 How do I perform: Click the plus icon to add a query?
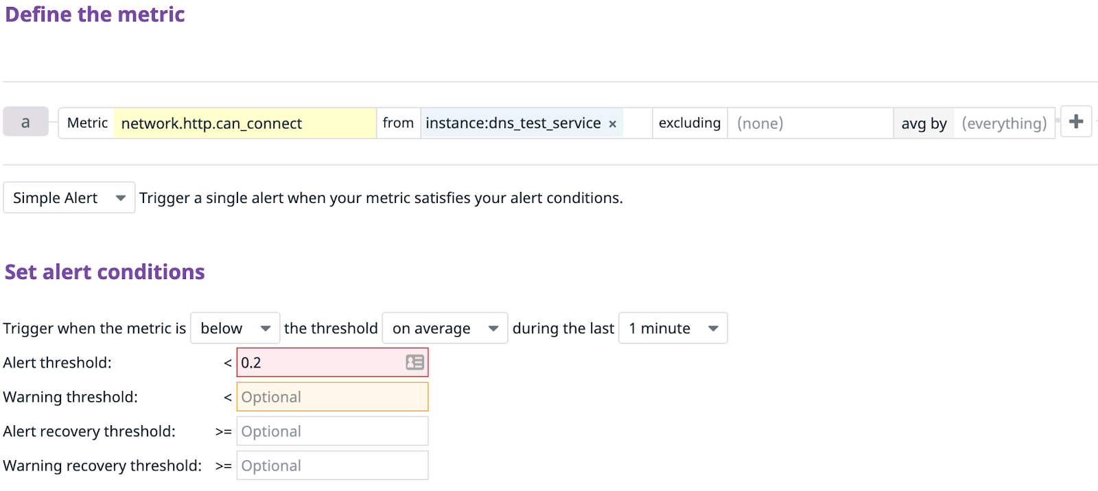pyautogui.click(x=1075, y=122)
